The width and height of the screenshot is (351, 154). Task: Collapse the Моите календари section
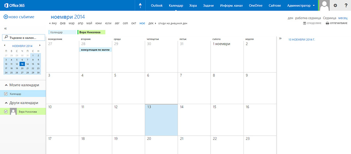pyautogui.click(x=6, y=85)
